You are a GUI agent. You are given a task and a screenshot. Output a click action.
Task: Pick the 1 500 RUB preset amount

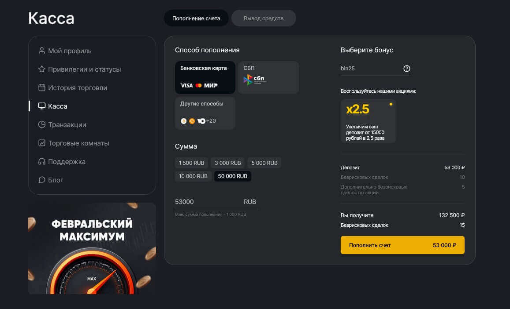tap(192, 163)
